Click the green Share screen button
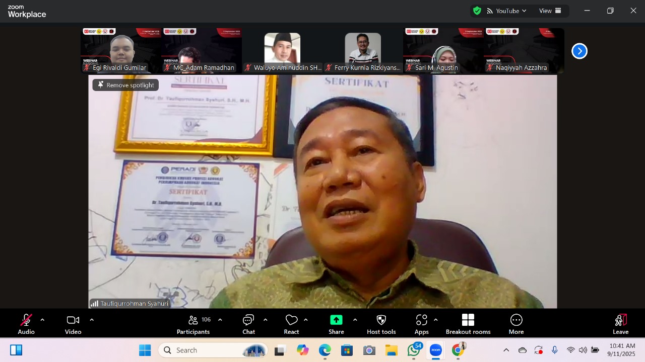Viewport: 645px width, 362px height. (336, 324)
